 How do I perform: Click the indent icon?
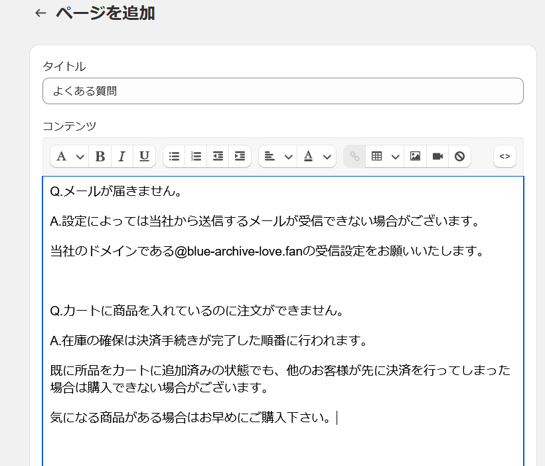[240, 157]
